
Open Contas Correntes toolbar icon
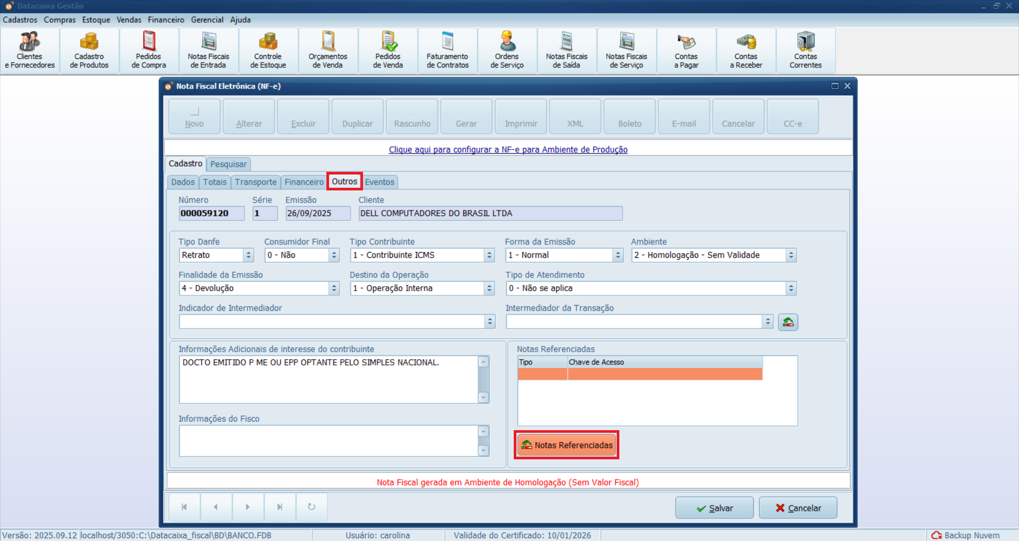[805, 51]
